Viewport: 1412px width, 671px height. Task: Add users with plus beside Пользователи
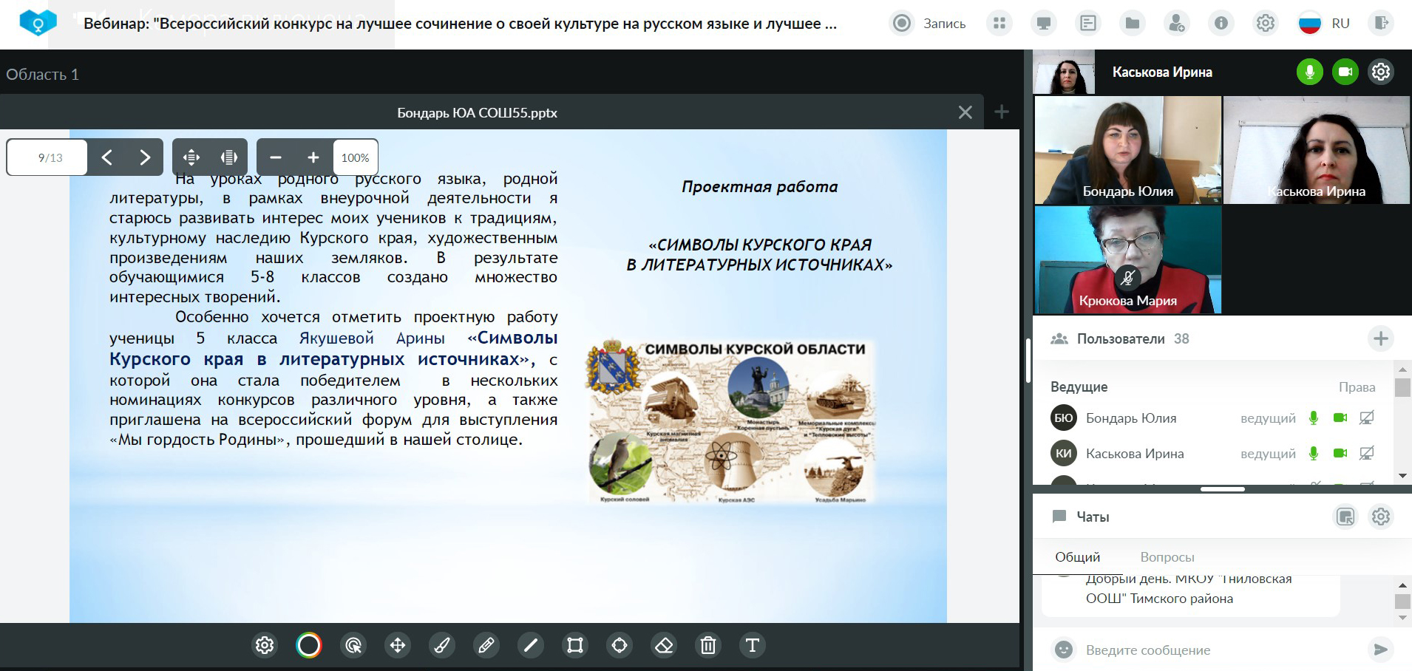pyautogui.click(x=1381, y=338)
